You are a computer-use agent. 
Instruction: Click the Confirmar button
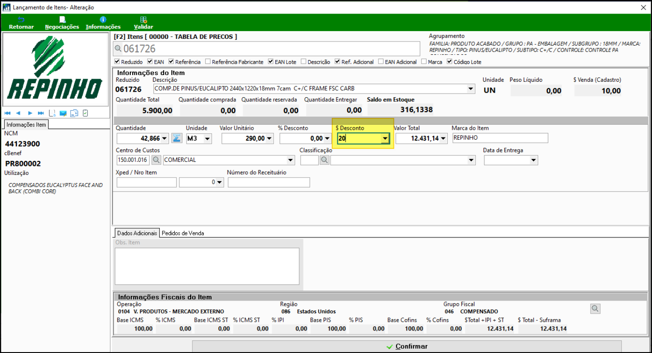point(407,346)
